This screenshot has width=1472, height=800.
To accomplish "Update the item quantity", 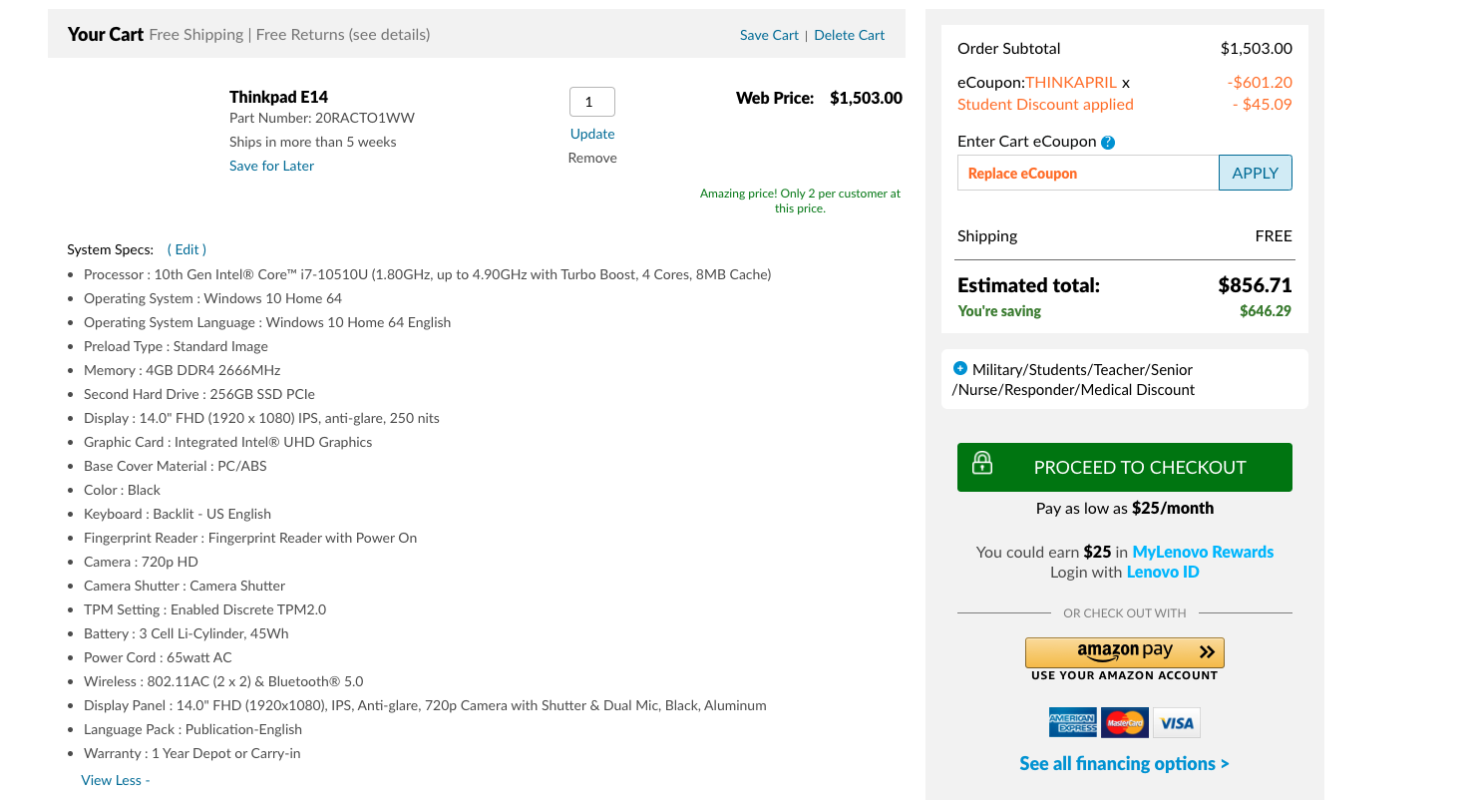I will (591, 133).
